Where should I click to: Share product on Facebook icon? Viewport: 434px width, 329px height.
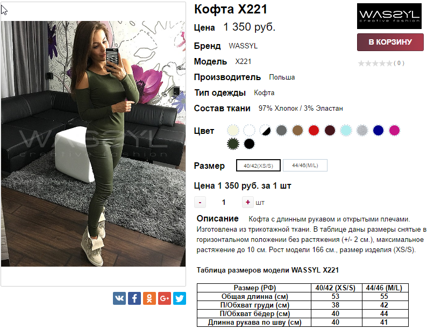(x=134, y=298)
